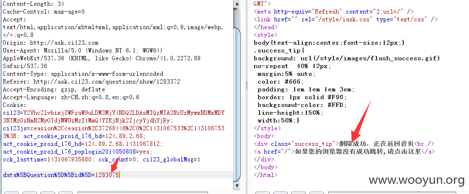The image size is (469, 194).
Task: Click the request pane scroll-down arrow
Action: pyautogui.click(x=237, y=186)
